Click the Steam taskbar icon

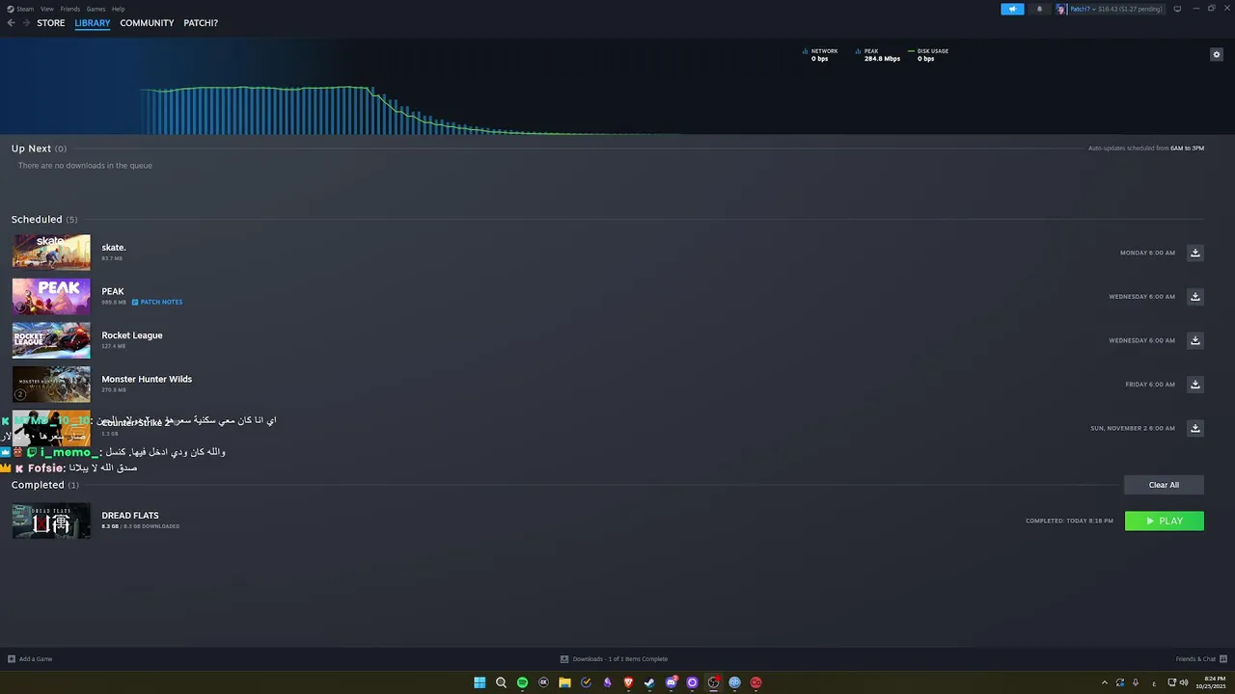coord(649,682)
